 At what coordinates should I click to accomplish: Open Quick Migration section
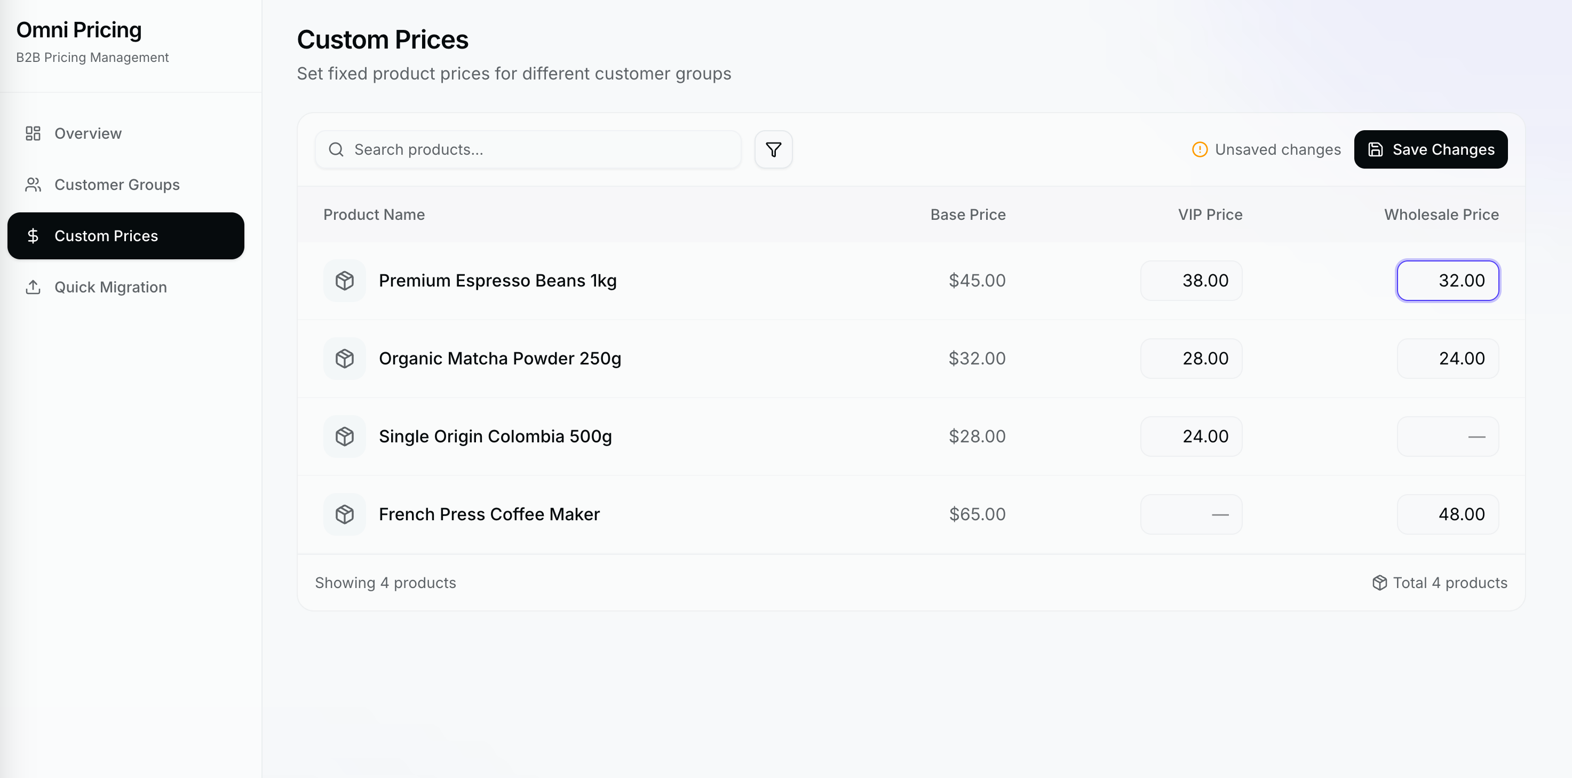point(126,288)
